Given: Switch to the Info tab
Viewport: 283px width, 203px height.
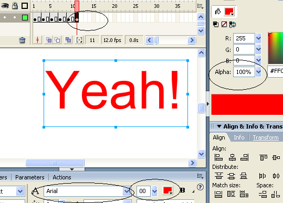Looking at the screenshot, I should tap(239, 137).
